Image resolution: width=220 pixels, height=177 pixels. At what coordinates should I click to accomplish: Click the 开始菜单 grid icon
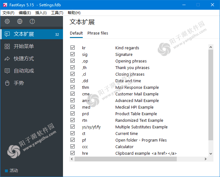[x=7, y=46]
